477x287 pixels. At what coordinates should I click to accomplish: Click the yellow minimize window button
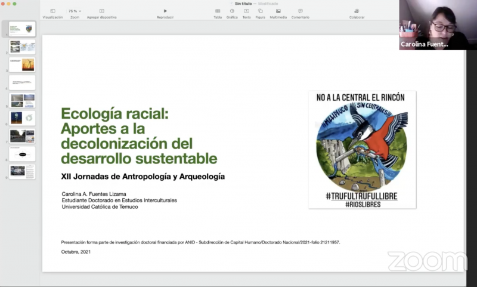point(8,4)
